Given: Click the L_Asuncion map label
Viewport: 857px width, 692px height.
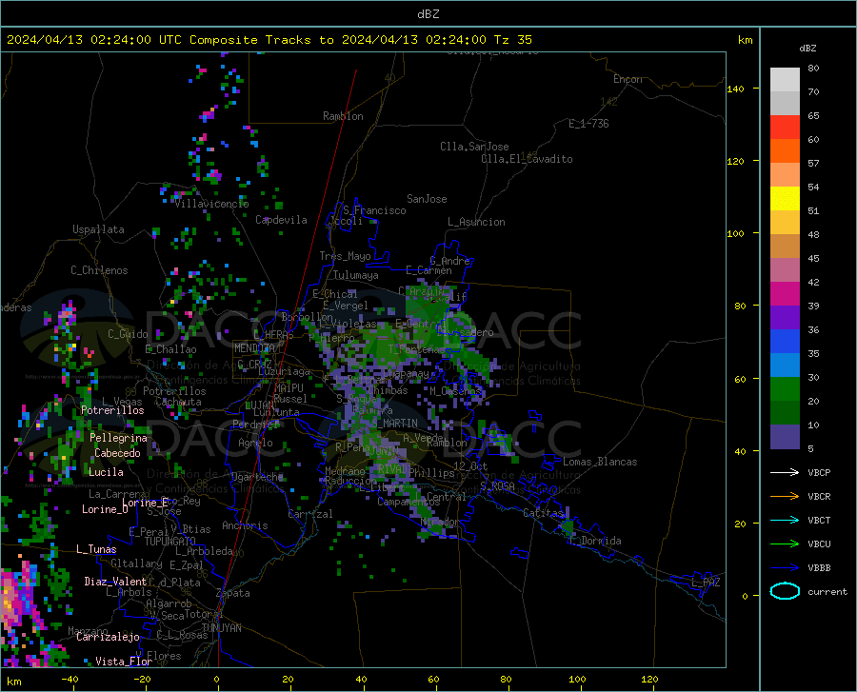Looking at the screenshot, I should click(x=476, y=222).
